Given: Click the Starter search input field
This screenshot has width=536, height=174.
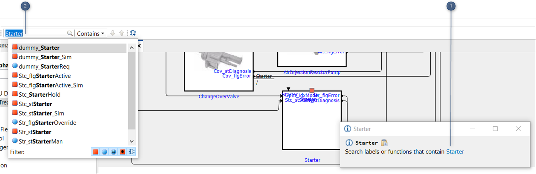Looking at the screenshot, I should click(x=36, y=33).
